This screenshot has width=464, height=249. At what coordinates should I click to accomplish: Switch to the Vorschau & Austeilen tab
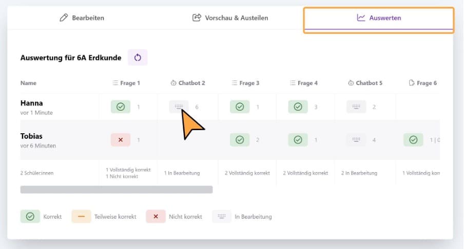point(230,18)
